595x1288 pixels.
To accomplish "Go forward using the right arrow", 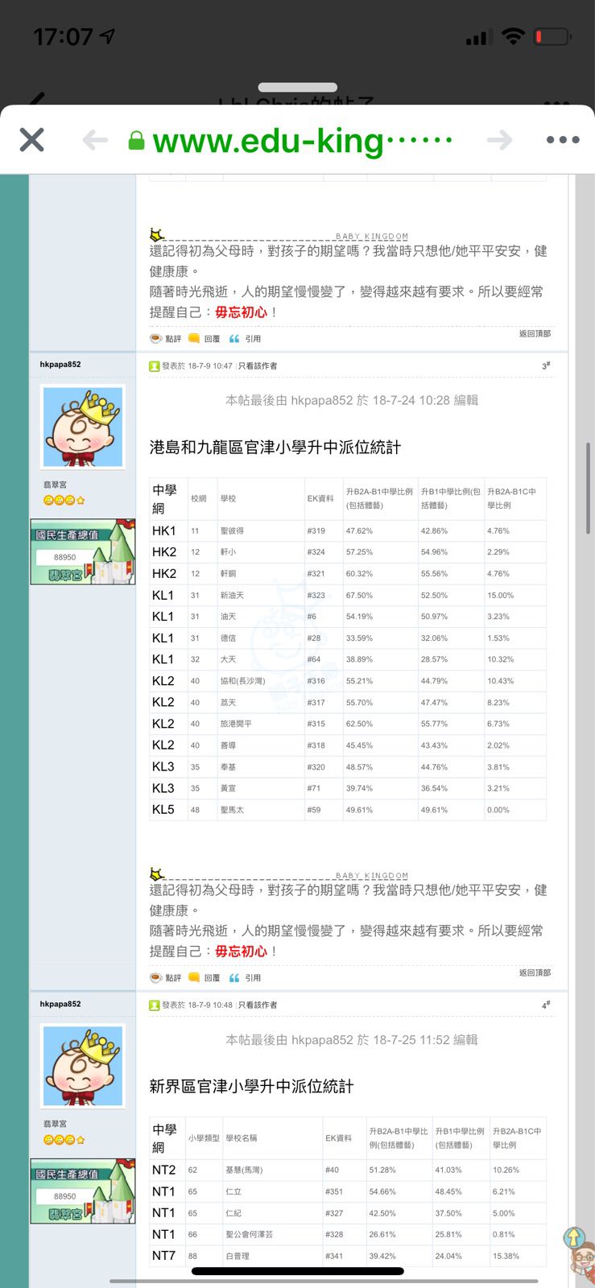I will (499, 141).
